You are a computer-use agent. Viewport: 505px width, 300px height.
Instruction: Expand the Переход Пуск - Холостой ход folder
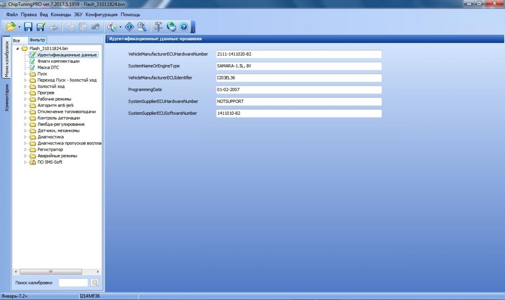tap(26, 80)
